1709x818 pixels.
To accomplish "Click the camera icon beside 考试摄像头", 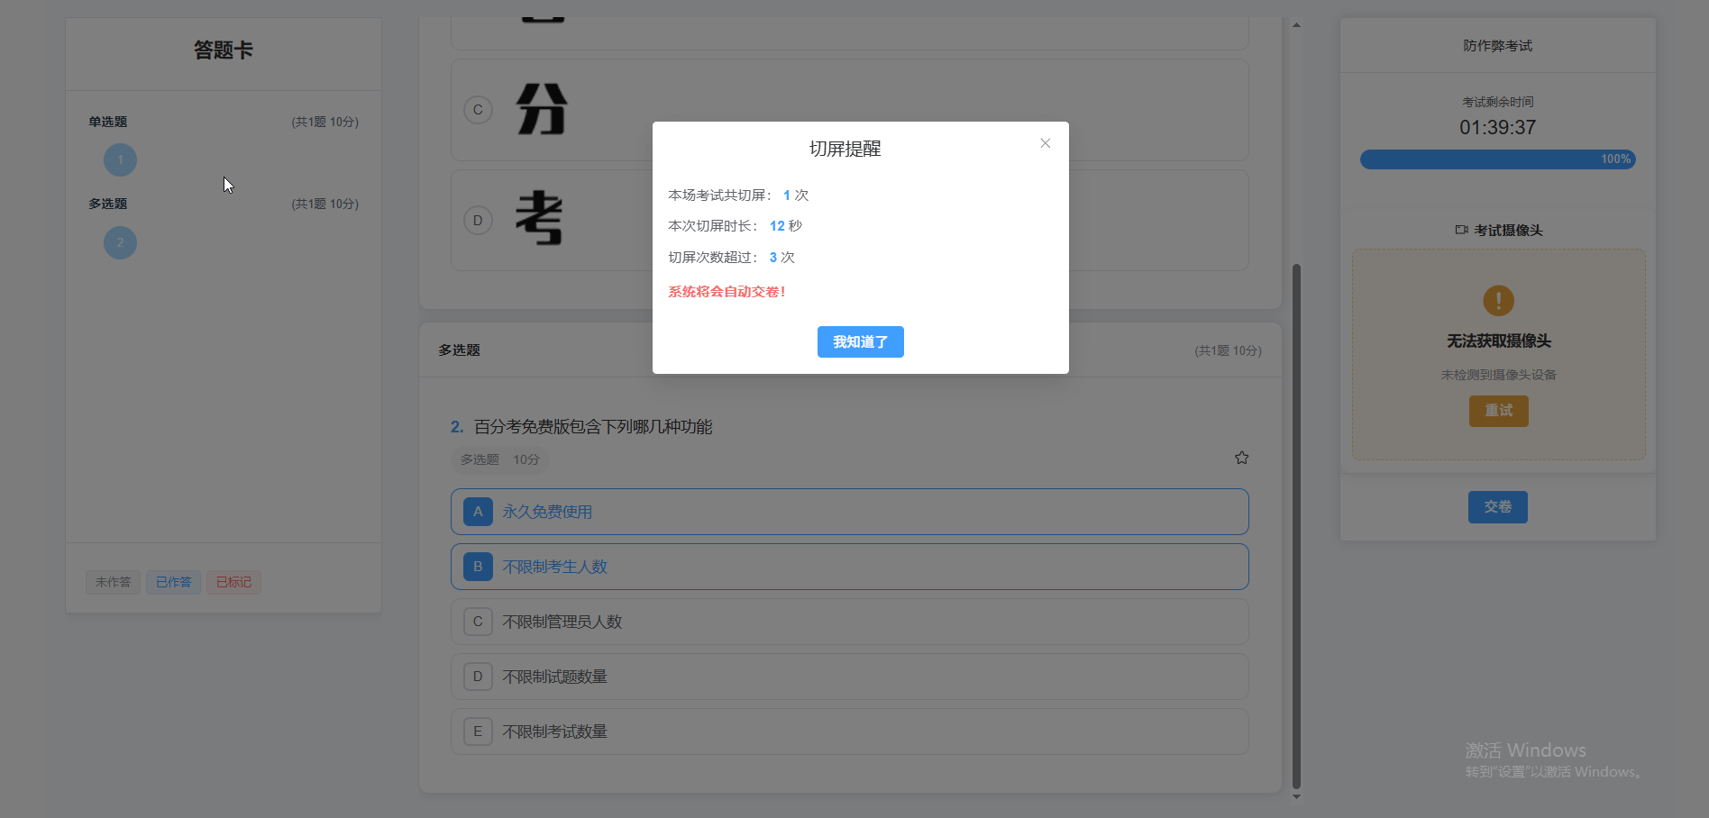I will click(x=1461, y=230).
